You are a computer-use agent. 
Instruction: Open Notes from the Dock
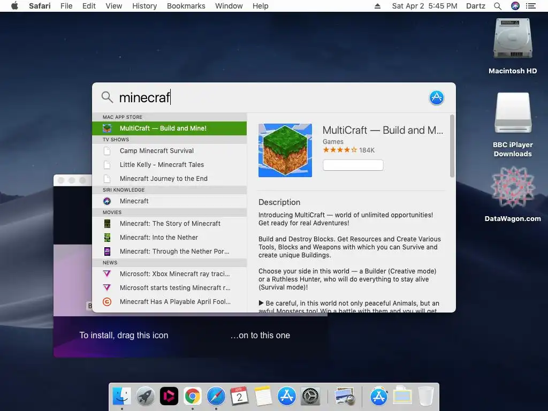click(x=263, y=397)
